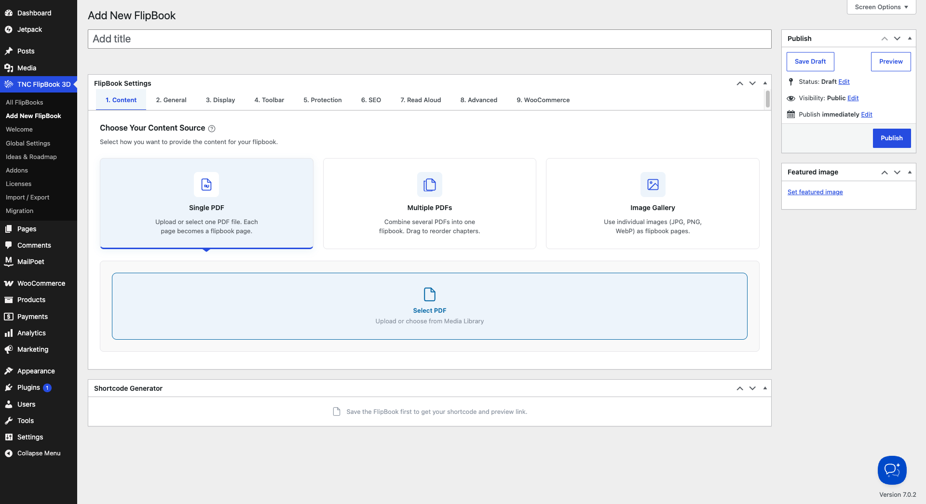The height and width of the screenshot is (504, 926).
Task: Click the Appearance paintbrush icon
Action: click(9, 371)
